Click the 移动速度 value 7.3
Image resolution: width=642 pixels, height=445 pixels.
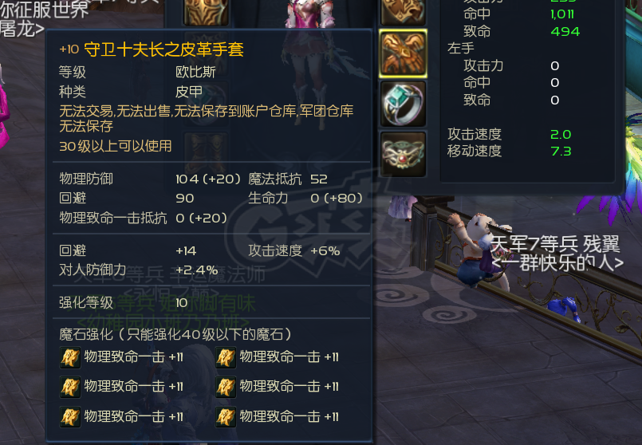tap(561, 152)
